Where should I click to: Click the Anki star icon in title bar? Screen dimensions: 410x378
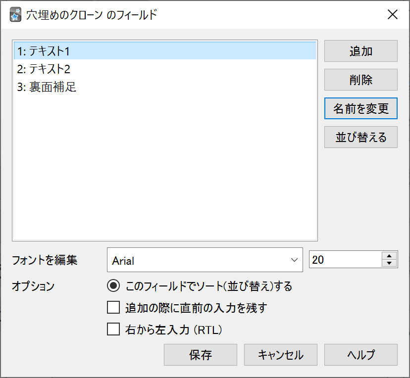point(15,15)
